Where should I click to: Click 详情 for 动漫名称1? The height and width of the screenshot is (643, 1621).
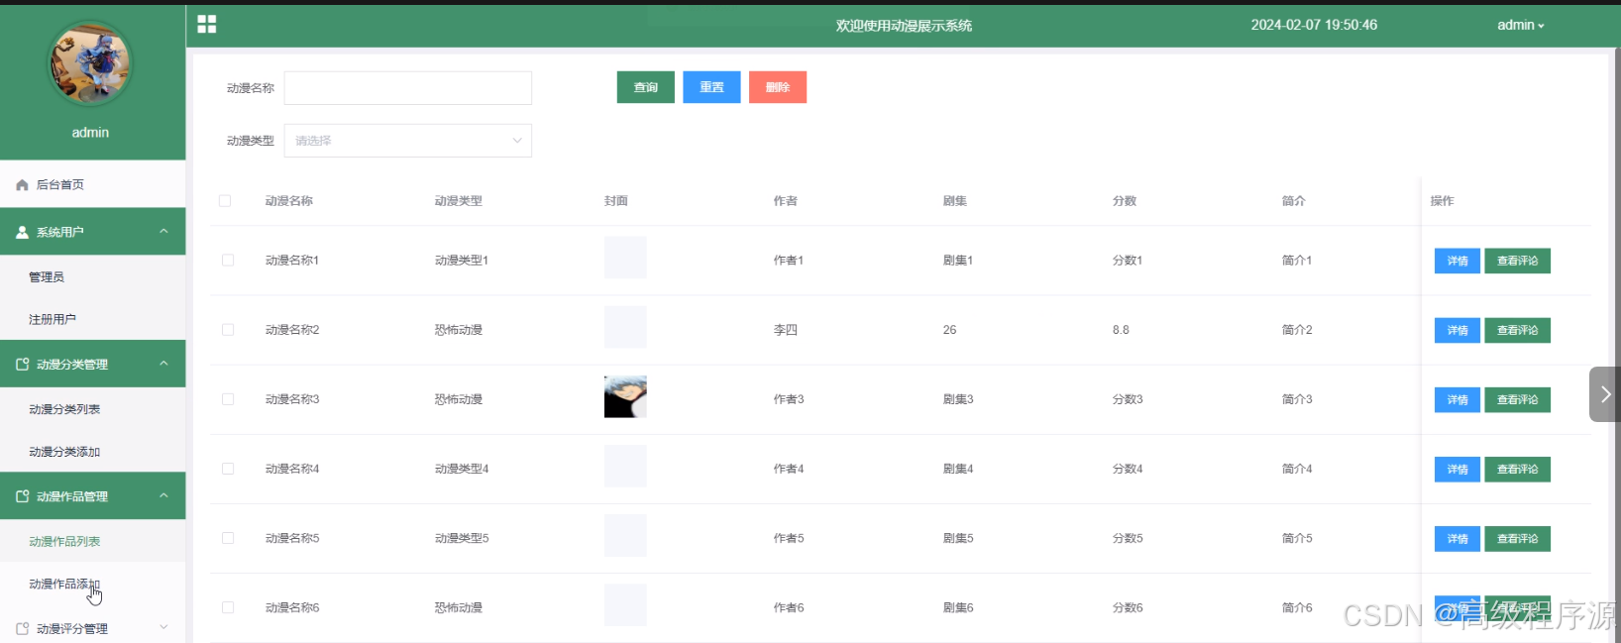point(1458,261)
